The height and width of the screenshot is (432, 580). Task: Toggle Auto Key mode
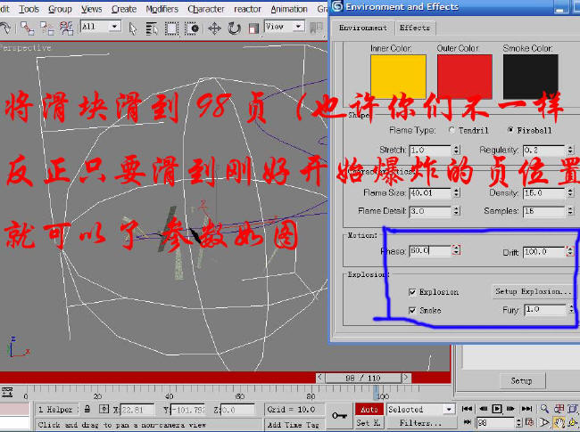click(369, 409)
